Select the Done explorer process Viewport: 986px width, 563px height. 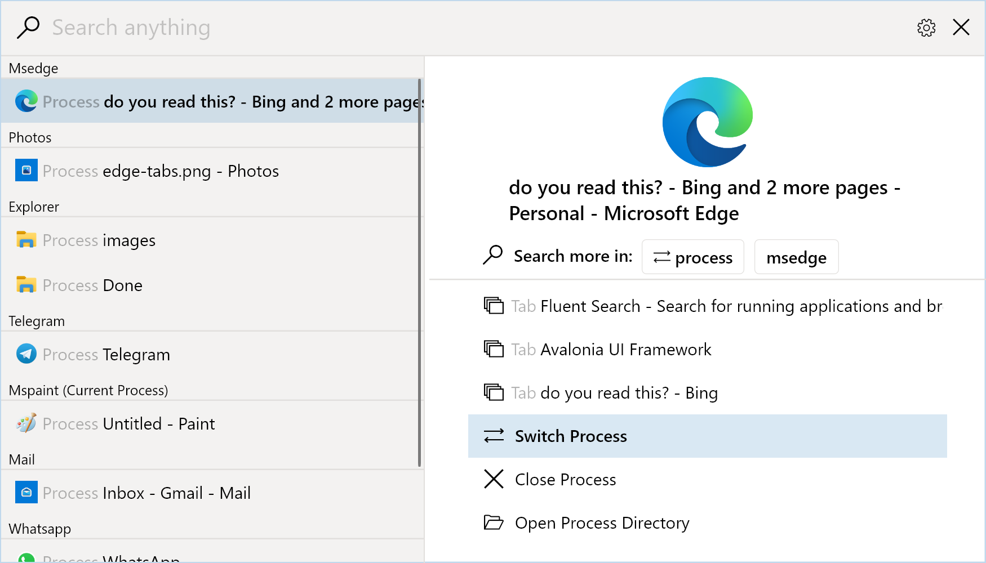[x=122, y=285]
